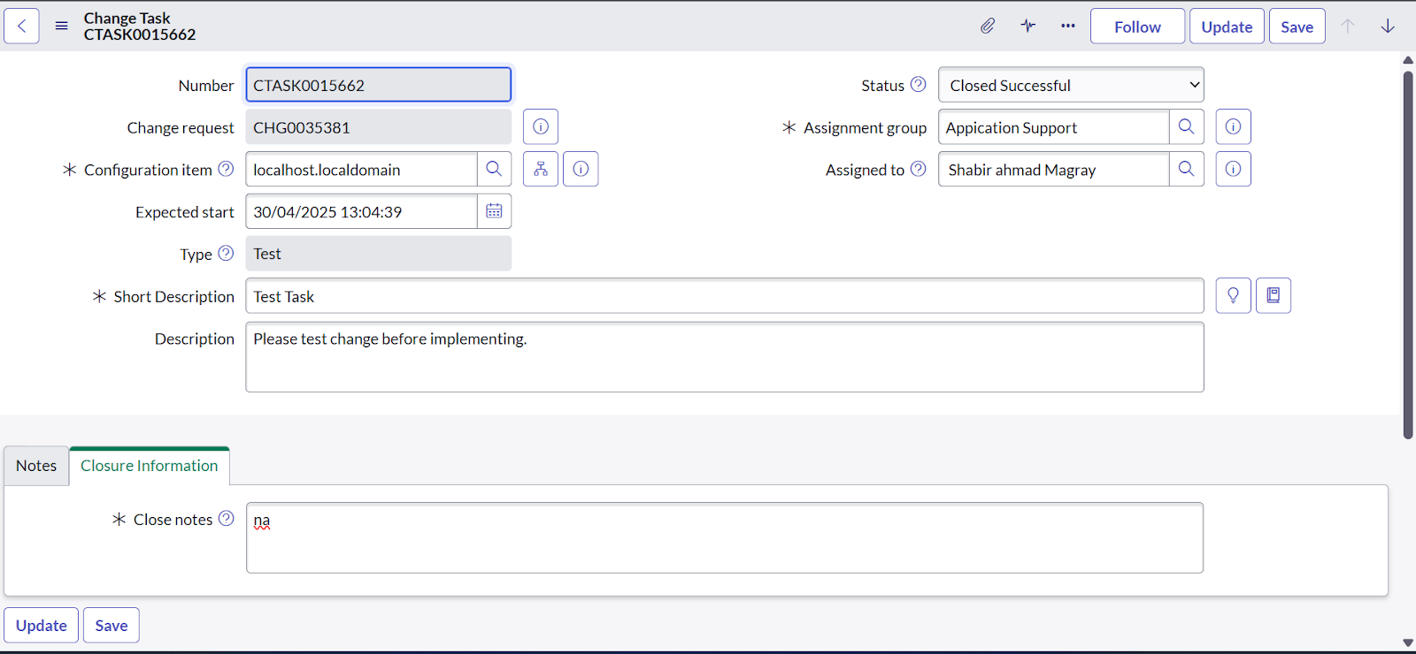Preview the Change request record info icon
The image size is (1416, 654).
point(541,127)
